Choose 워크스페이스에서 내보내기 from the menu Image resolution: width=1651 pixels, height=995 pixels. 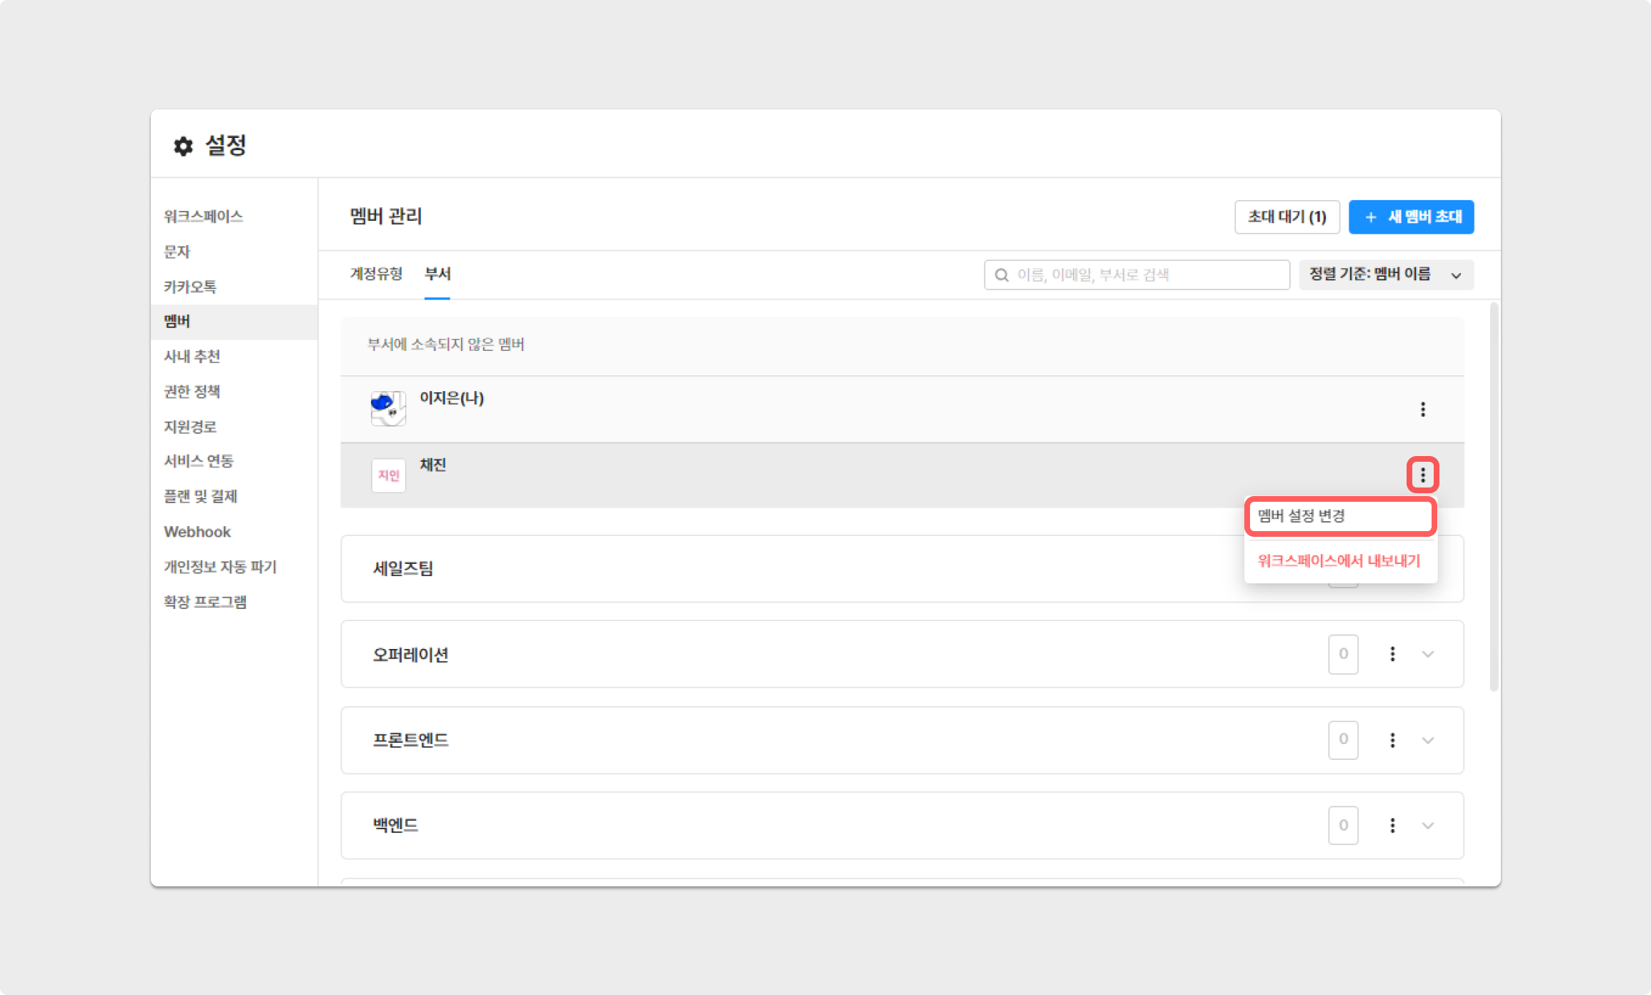1339,561
